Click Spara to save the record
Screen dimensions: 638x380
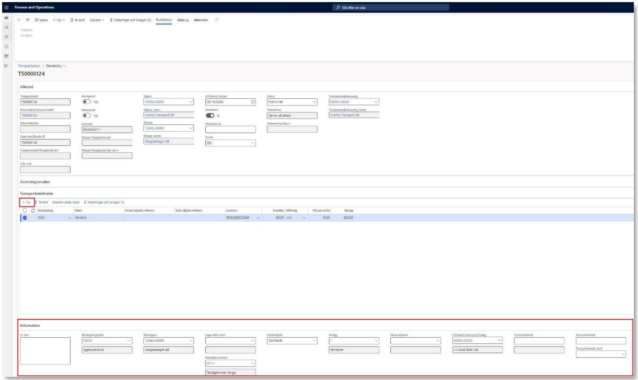(x=40, y=19)
